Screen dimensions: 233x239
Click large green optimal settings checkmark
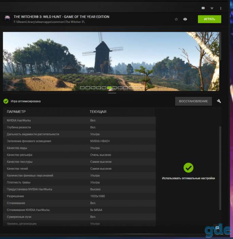point(188,168)
